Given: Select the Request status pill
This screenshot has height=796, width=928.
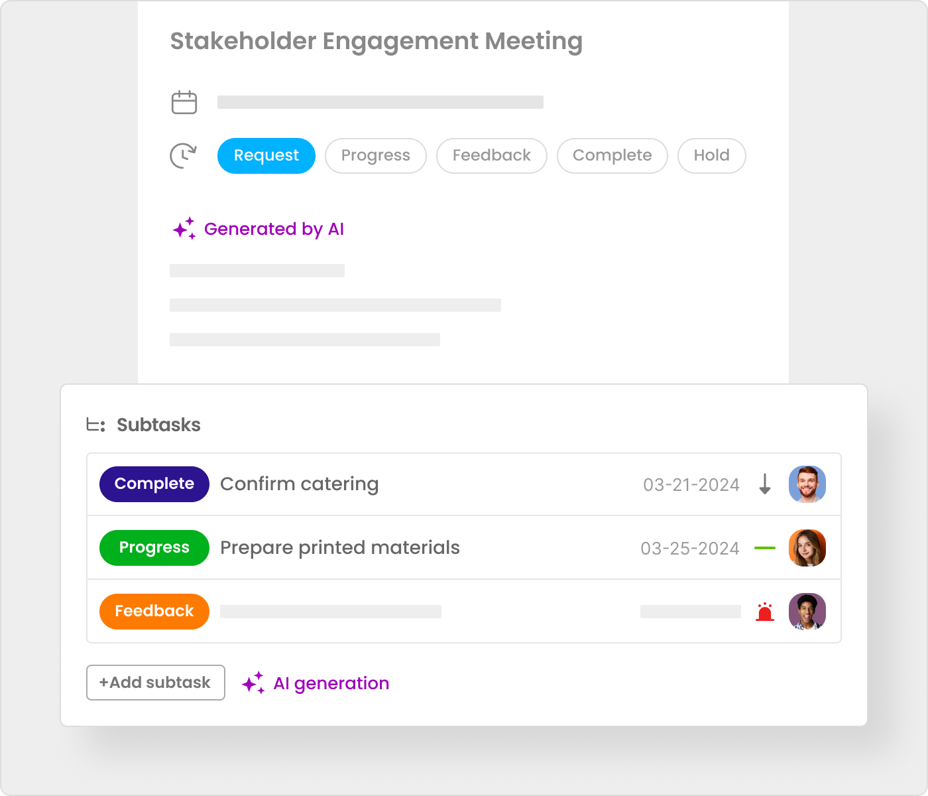Looking at the screenshot, I should pos(266,156).
